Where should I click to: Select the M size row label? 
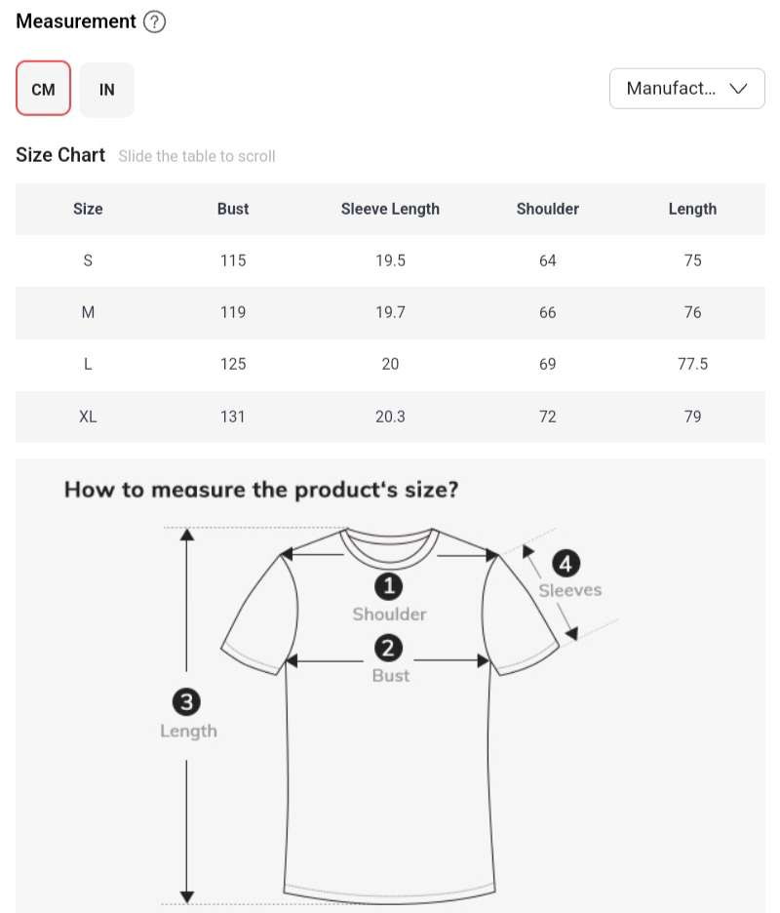pos(88,312)
